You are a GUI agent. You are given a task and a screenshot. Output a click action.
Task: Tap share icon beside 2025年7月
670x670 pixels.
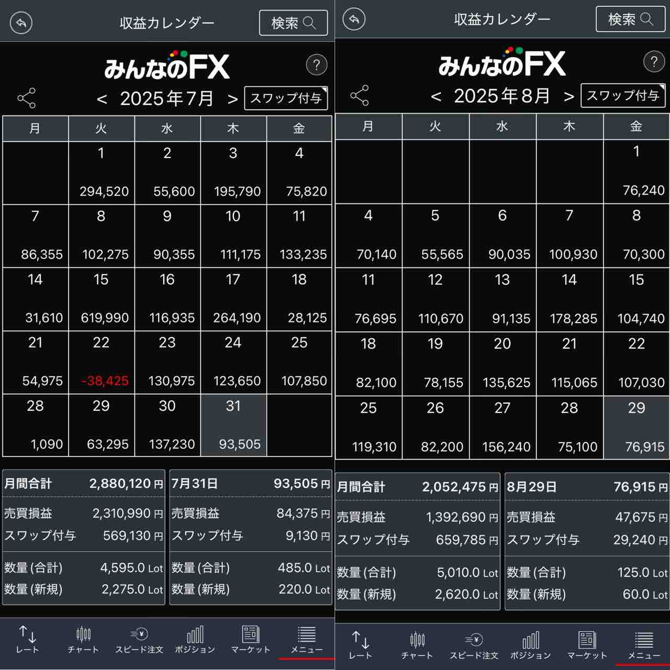26,98
